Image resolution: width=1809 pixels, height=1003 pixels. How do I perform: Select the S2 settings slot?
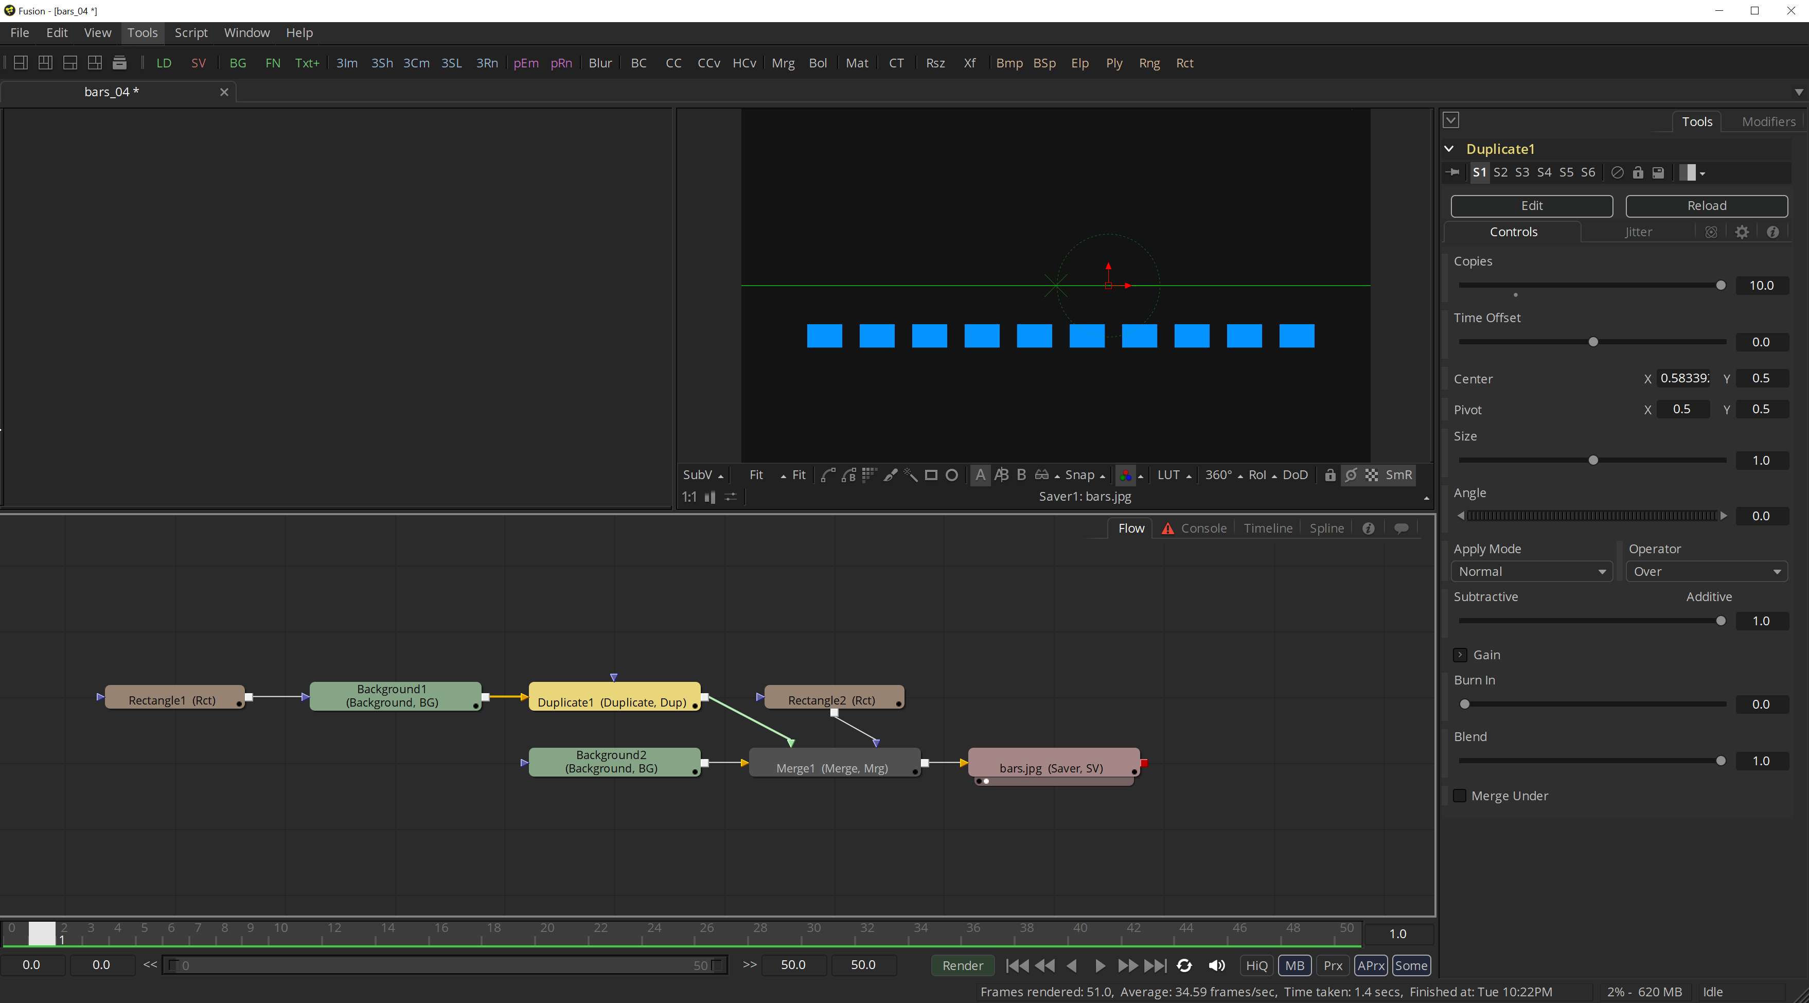point(1500,172)
